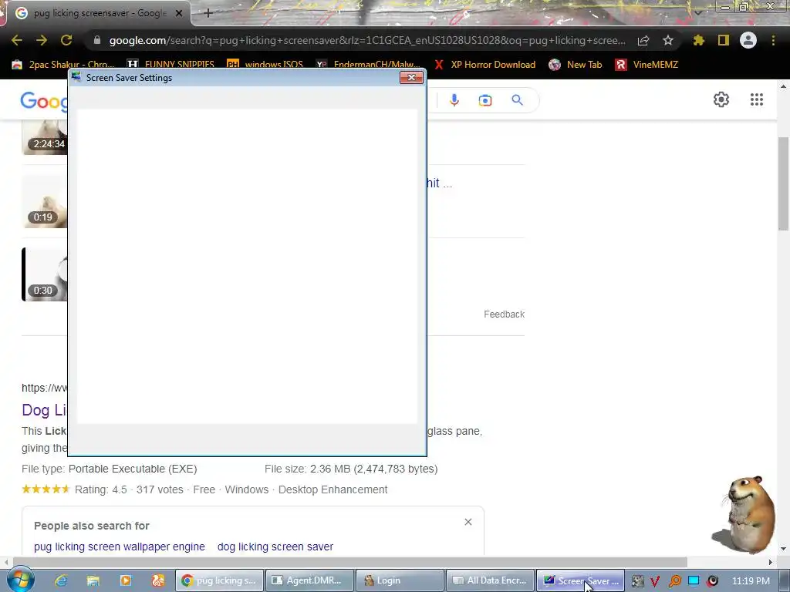Open Chrome extensions puzzle icon
Image resolution: width=790 pixels, height=592 pixels.
pyautogui.click(x=699, y=40)
